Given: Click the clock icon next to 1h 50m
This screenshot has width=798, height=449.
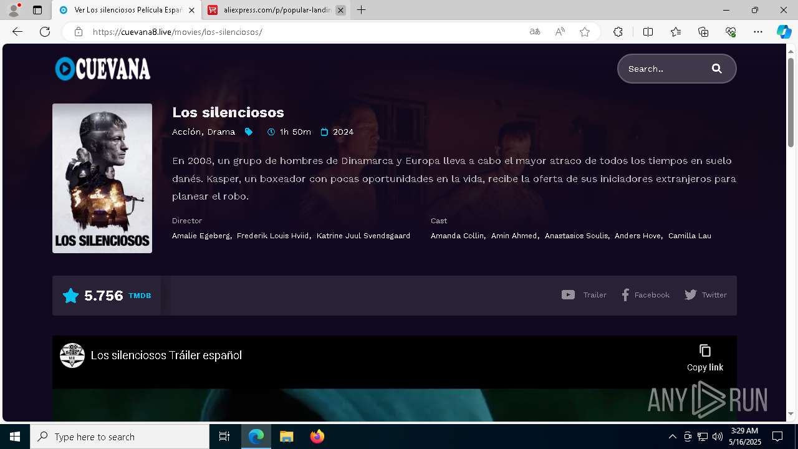Looking at the screenshot, I should click(x=271, y=132).
